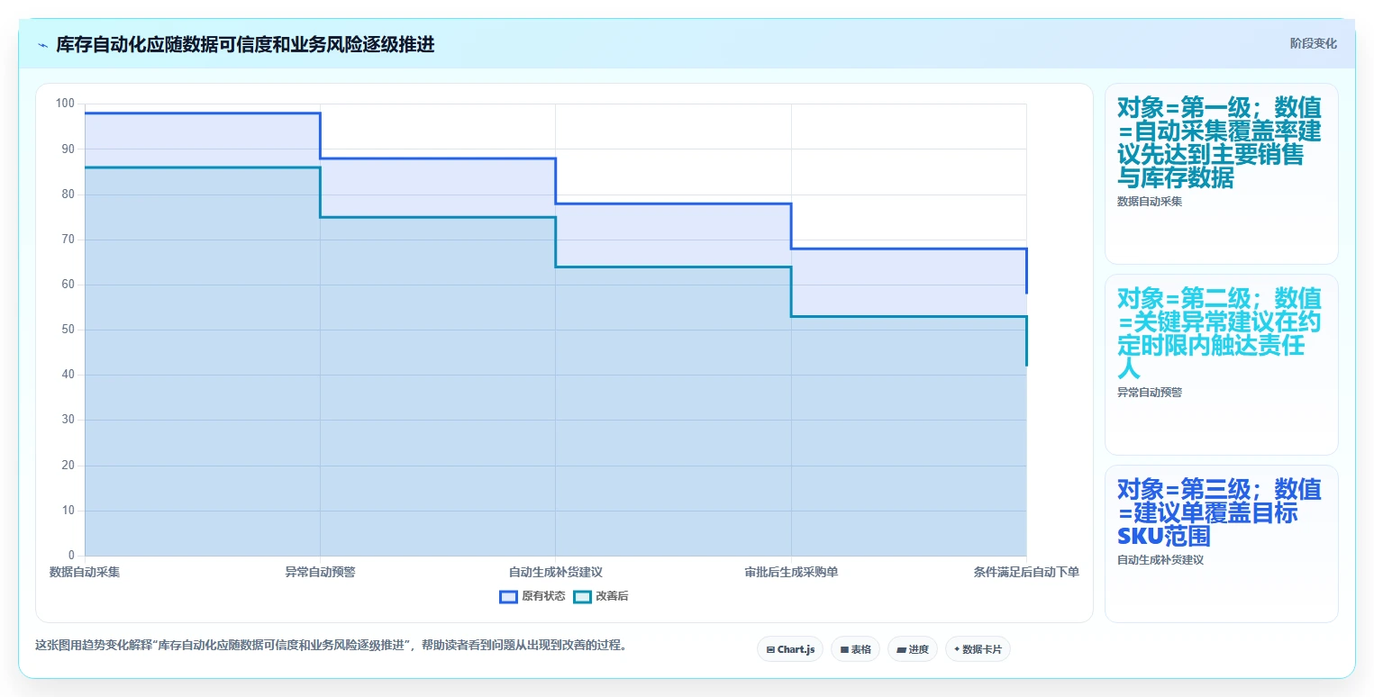The width and height of the screenshot is (1374, 697).
Task: Click the table icon in 表格 chip
Action: 844,649
